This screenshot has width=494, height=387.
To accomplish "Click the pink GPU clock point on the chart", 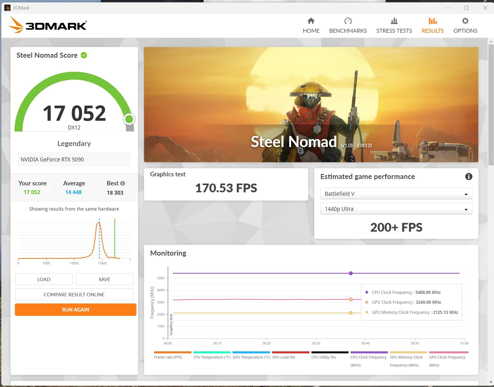I will 351,299.
